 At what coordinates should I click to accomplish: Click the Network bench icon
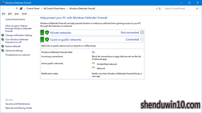tap(93, 68)
